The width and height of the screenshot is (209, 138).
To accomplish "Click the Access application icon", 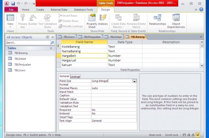I will [7, 4].
